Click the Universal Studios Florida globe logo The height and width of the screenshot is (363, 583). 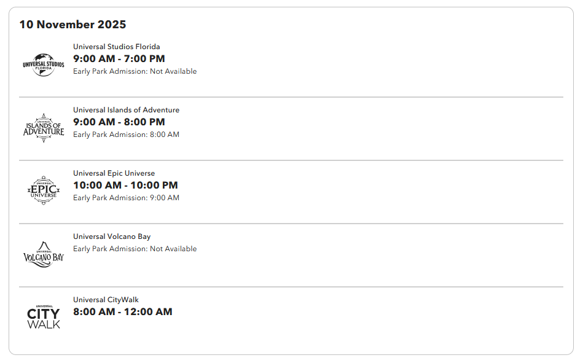pyautogui.click(x=44, y=64)
